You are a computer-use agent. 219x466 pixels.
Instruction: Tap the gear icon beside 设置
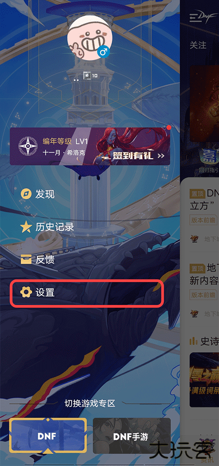point(26,292)
